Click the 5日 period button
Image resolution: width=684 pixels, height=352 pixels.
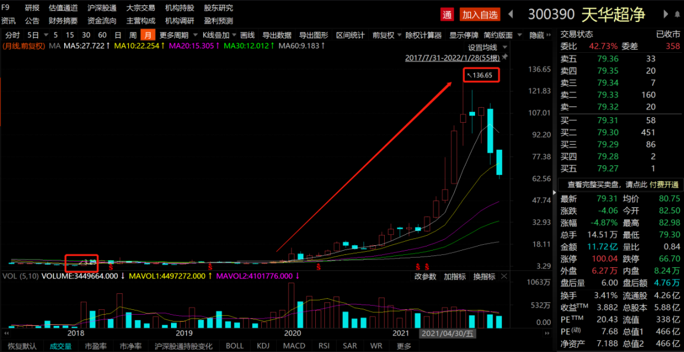point(32,36)
